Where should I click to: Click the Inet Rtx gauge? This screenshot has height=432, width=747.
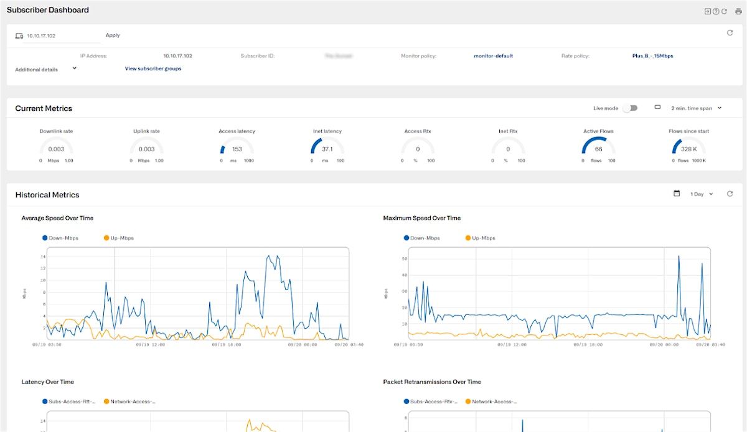click(x=508, y=147)
